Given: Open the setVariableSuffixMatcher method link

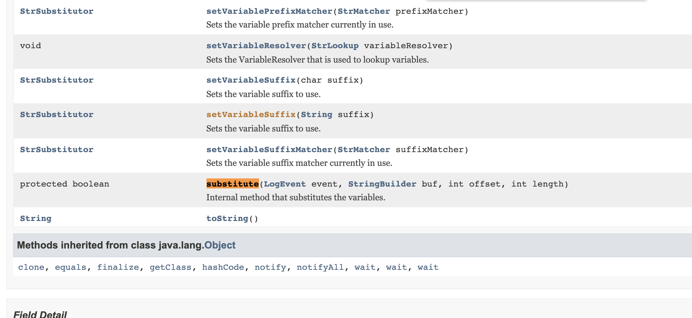Looking at the screenshot, I should (269, 150).
